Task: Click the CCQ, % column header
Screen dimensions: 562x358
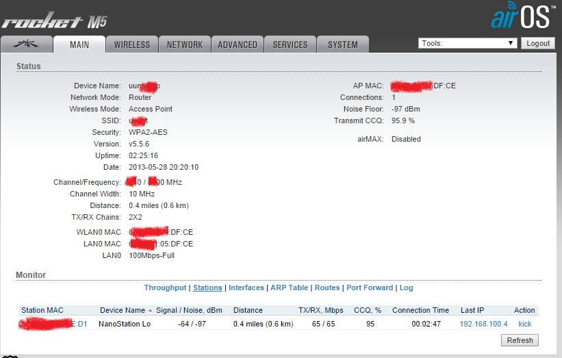Action: pos(368,310)
